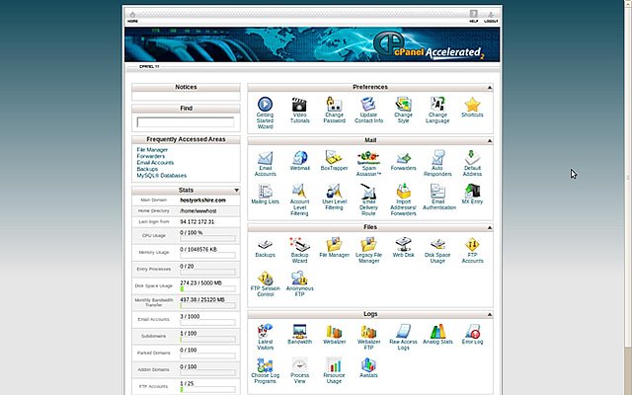This screenshot has height=395, width=632.
Task: Open FTP Accounts
Action: (472, 250)
